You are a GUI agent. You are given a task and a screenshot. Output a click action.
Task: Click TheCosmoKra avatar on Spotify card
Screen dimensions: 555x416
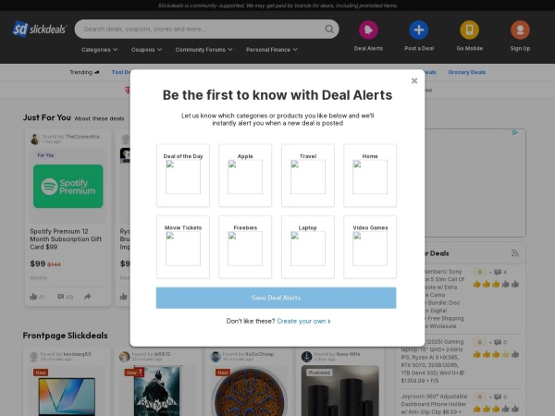(35, 139)
